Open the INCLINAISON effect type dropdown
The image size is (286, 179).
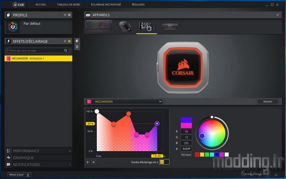click(x=124, y=102)
